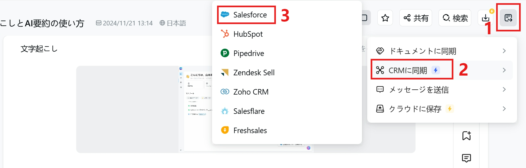
Task: Click the title こしとAI要約の使い方
Action: click(x=42, y=23)
